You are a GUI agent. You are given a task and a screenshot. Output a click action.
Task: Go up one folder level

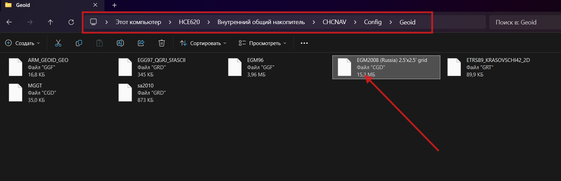click(x=50, y=22)
